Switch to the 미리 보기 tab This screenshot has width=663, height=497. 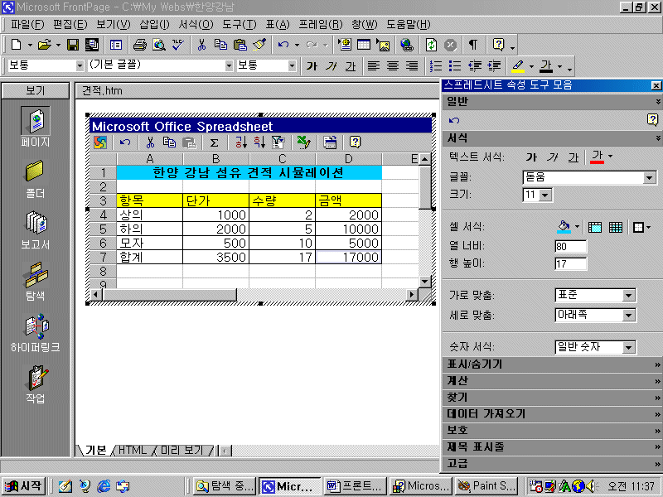181,450
